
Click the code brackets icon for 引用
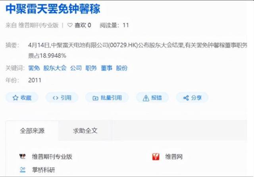coord(56,98)
